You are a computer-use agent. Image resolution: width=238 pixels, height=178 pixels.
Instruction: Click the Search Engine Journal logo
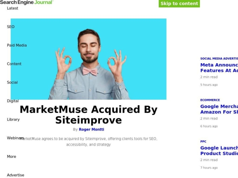pyautogui.click(x=27, y=2)
